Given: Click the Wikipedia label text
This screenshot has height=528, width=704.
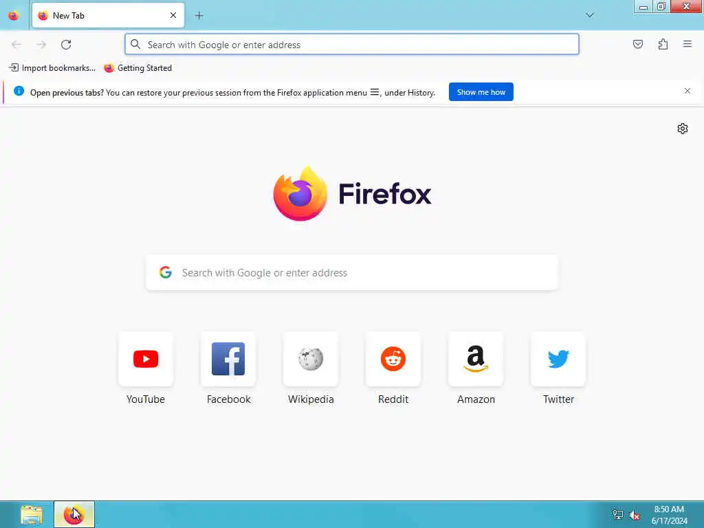Looking at the screenshot, I should [311, 399].
